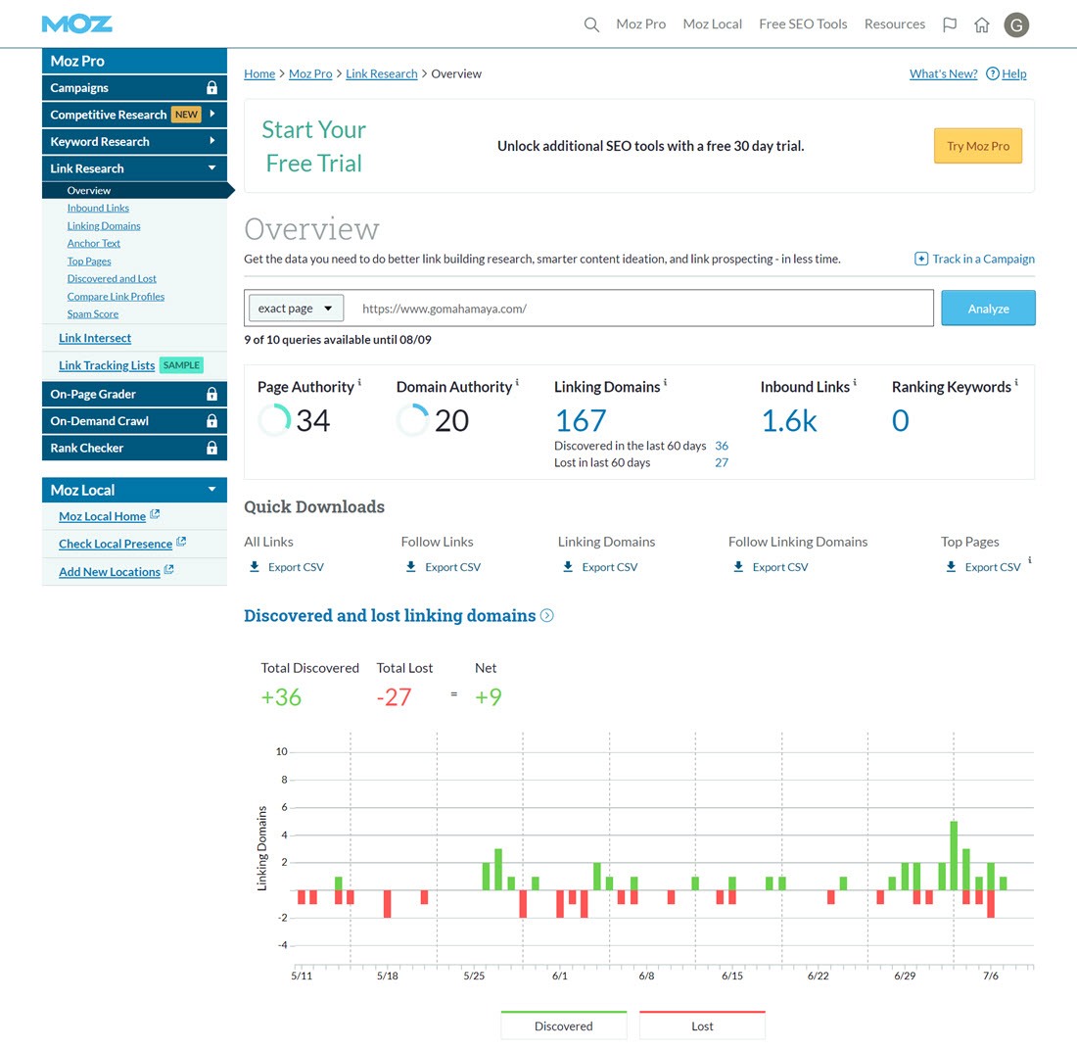Screen dimensions: 1077x1049
Task: Collapse the Moz Local section arrow
Action: tap(212, 489)
